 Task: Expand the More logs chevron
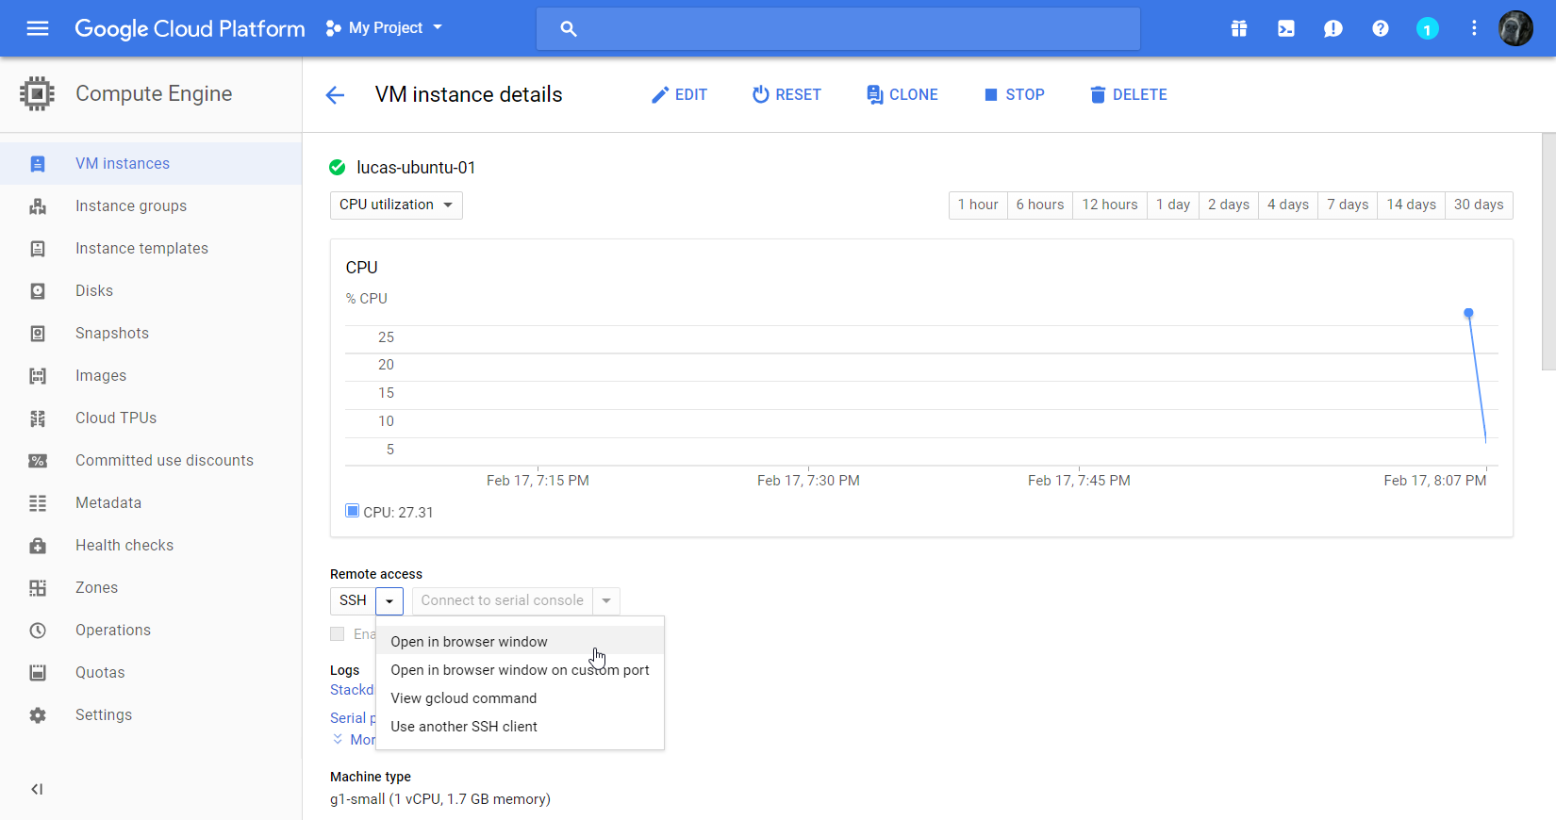point(338,739)
